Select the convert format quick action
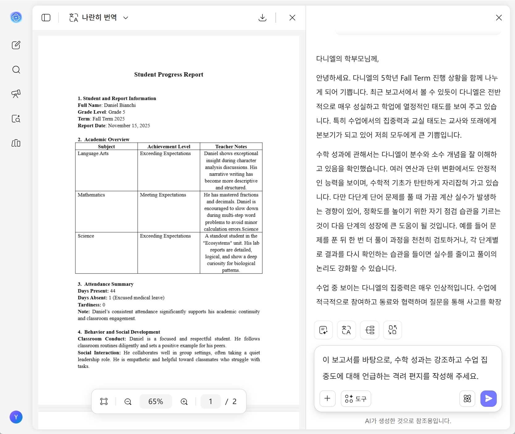515x434 pixels. (392, 330)
